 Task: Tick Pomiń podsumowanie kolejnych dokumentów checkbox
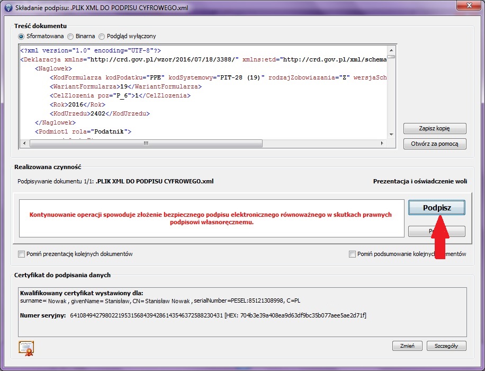352,254
